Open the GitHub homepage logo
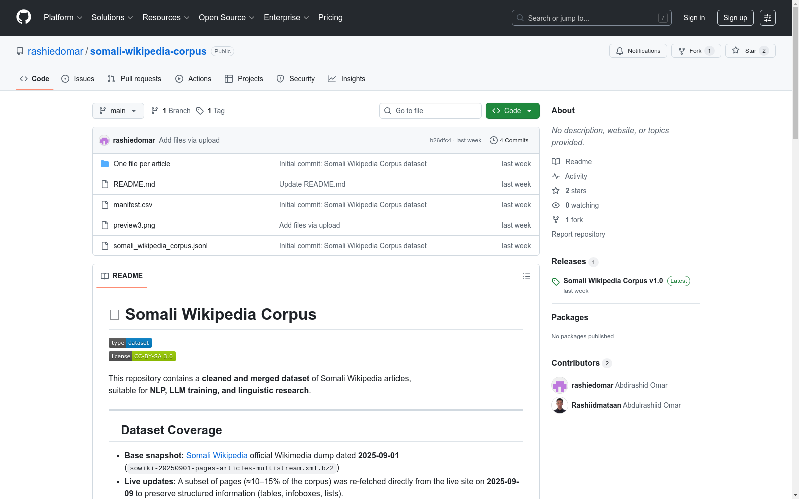The image size is (799, 499). (24, 17)
